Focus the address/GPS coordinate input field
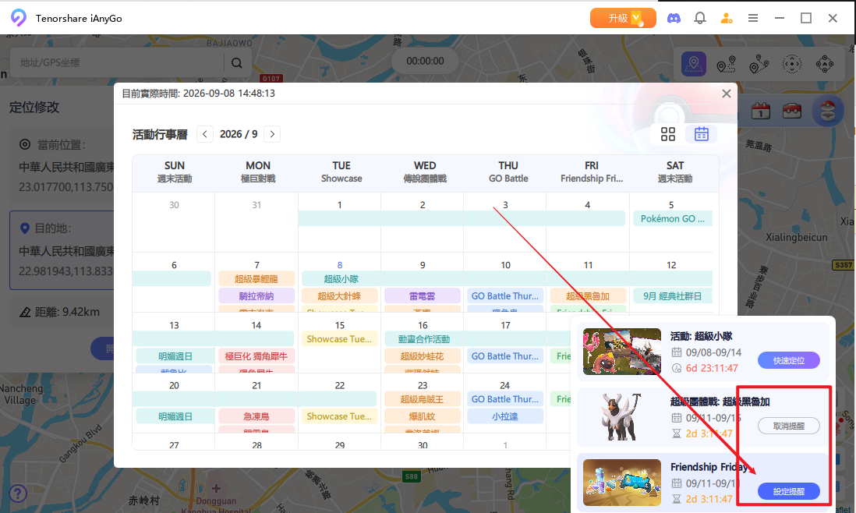The width and height of the screenshot is (856, 513). pos(118,62)
